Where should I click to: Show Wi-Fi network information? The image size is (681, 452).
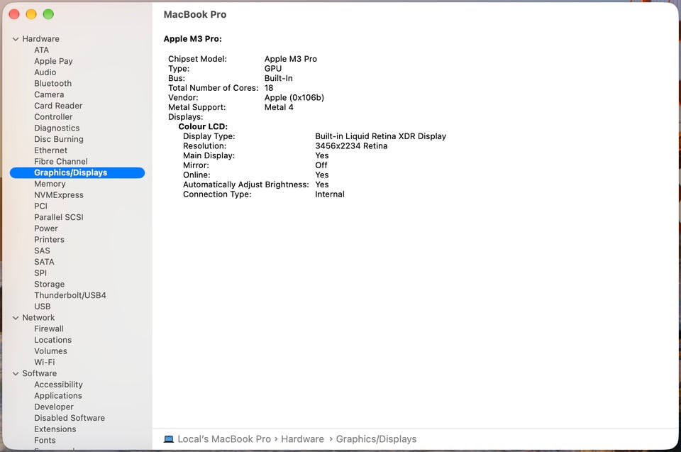point(45,363)
